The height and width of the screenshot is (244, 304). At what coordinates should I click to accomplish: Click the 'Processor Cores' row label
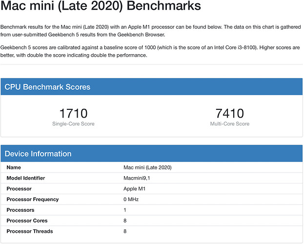(27, 221)
